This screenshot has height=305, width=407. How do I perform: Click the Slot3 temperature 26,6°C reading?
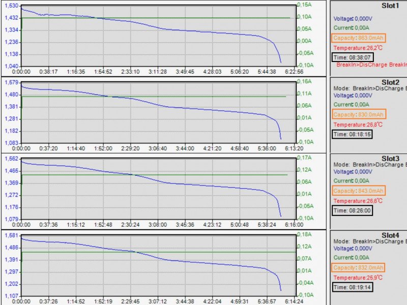point(358,201)
